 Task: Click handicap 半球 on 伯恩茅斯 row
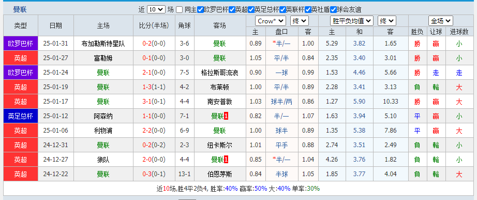pyautogui.click(x=281, y=174)
